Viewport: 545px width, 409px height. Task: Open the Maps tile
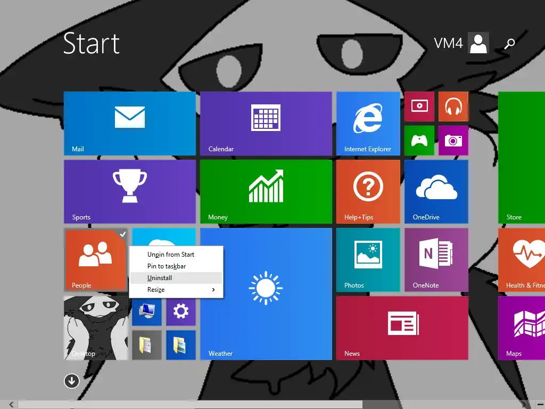point(522,328)
